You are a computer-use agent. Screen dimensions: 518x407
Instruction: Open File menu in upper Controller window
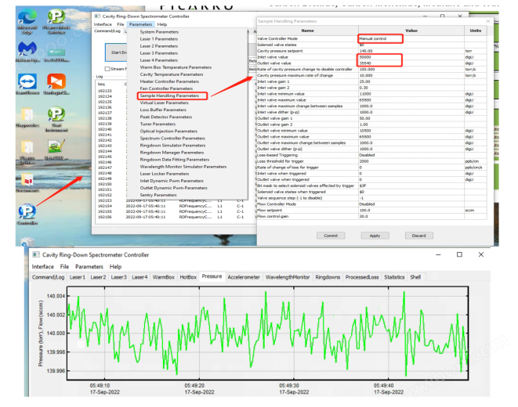[121, 24]
